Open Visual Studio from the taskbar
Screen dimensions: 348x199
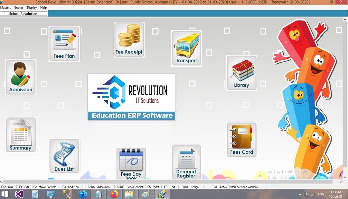(19, 194)
